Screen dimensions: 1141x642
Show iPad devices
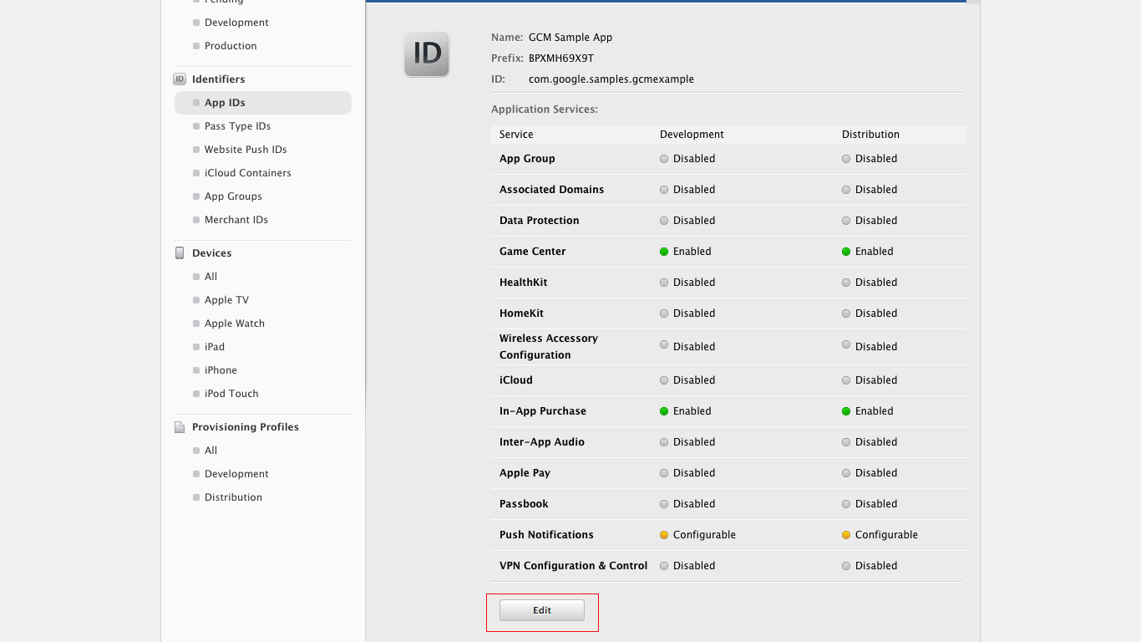point(215,347)
